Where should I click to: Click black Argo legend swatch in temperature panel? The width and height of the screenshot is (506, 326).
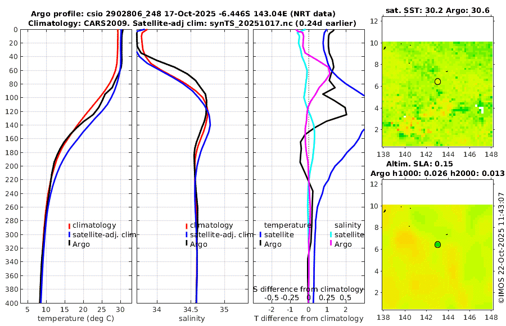click(69, 243)
